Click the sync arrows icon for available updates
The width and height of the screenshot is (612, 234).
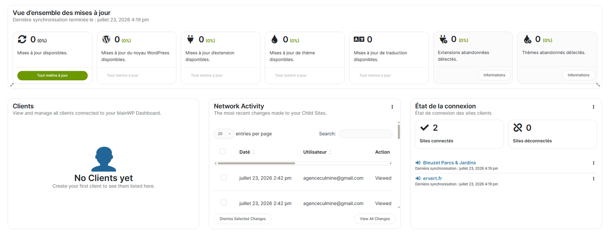tap(22, 39)
